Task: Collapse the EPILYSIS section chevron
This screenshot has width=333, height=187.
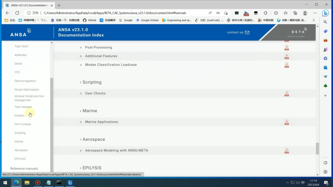Action: coord(80,168)
